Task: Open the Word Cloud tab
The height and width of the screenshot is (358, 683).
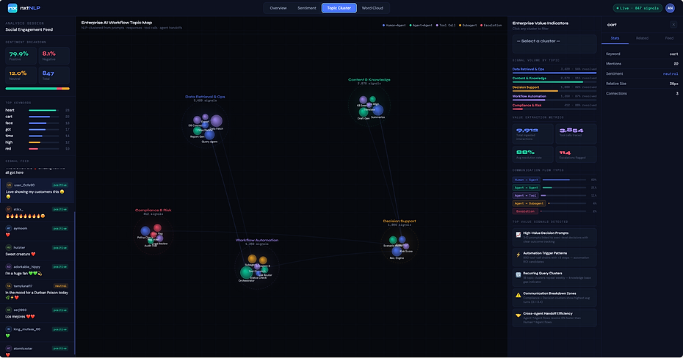Action: tap(372, 8)
